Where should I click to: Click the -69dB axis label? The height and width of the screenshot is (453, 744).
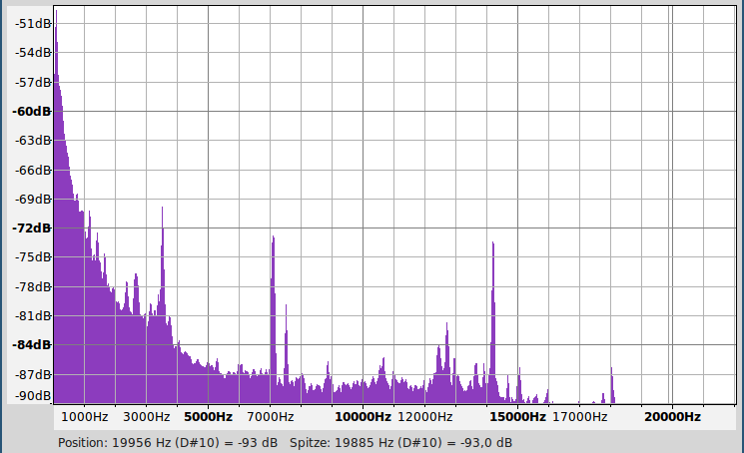tap(33, 199)
